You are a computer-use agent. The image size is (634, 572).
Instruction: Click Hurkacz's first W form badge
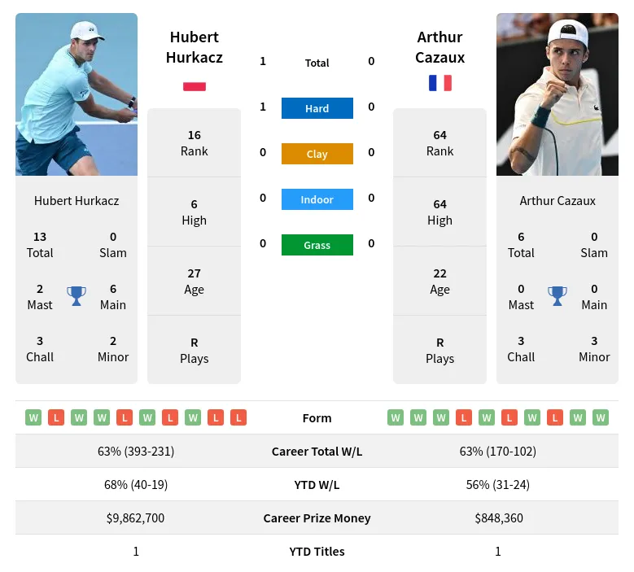point(33,417)
